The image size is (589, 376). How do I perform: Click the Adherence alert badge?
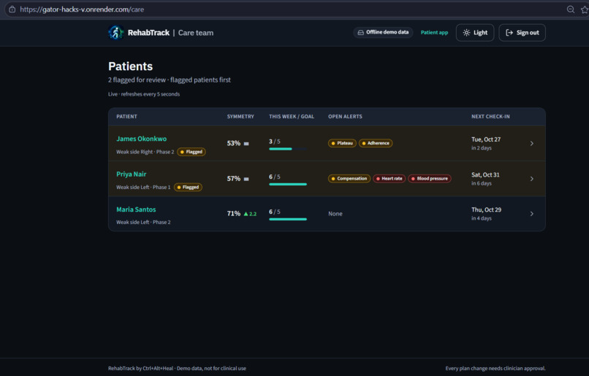[376, 143]
